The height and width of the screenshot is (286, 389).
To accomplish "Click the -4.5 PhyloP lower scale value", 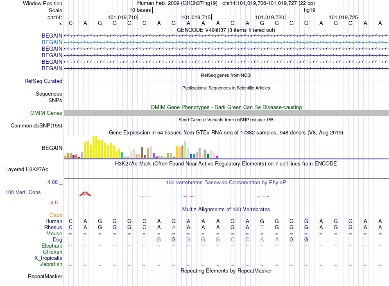I will [x=53, y=203].
